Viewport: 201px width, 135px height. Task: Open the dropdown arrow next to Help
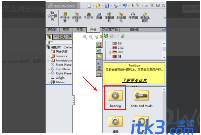coord(142,6)
